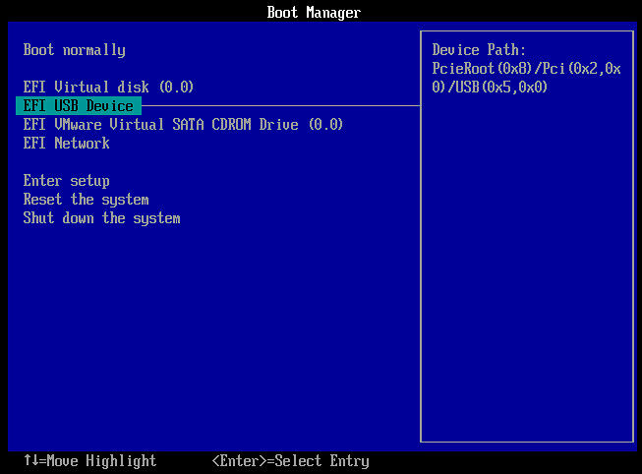Screen dimensions: 642x474
Task: Choose EFI Virtual disk (0.0) entry
Action: pos(108,87)
